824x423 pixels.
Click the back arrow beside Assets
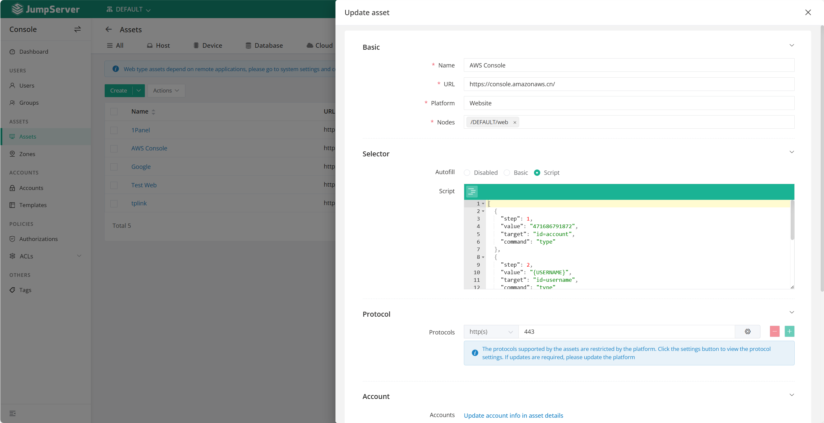click(x=109, y=30)
